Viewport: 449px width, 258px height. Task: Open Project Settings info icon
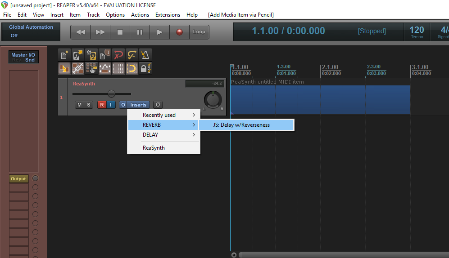point(105,55)
